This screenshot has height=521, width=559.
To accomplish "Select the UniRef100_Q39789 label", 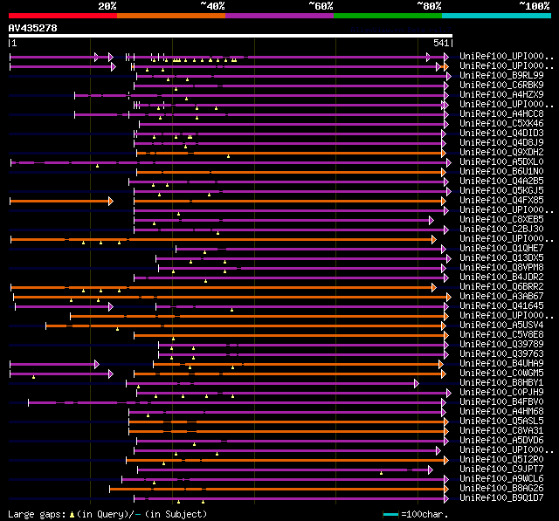I will pos(501,345).
